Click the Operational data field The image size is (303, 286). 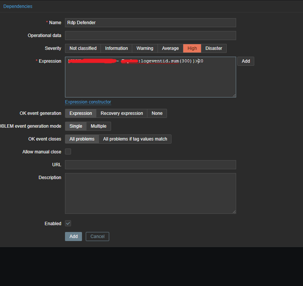[150, 36]
